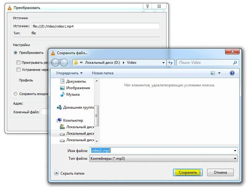Click the question mark button in Преобразовать window
The image size is (248, 187).
(x=148, y=6)
